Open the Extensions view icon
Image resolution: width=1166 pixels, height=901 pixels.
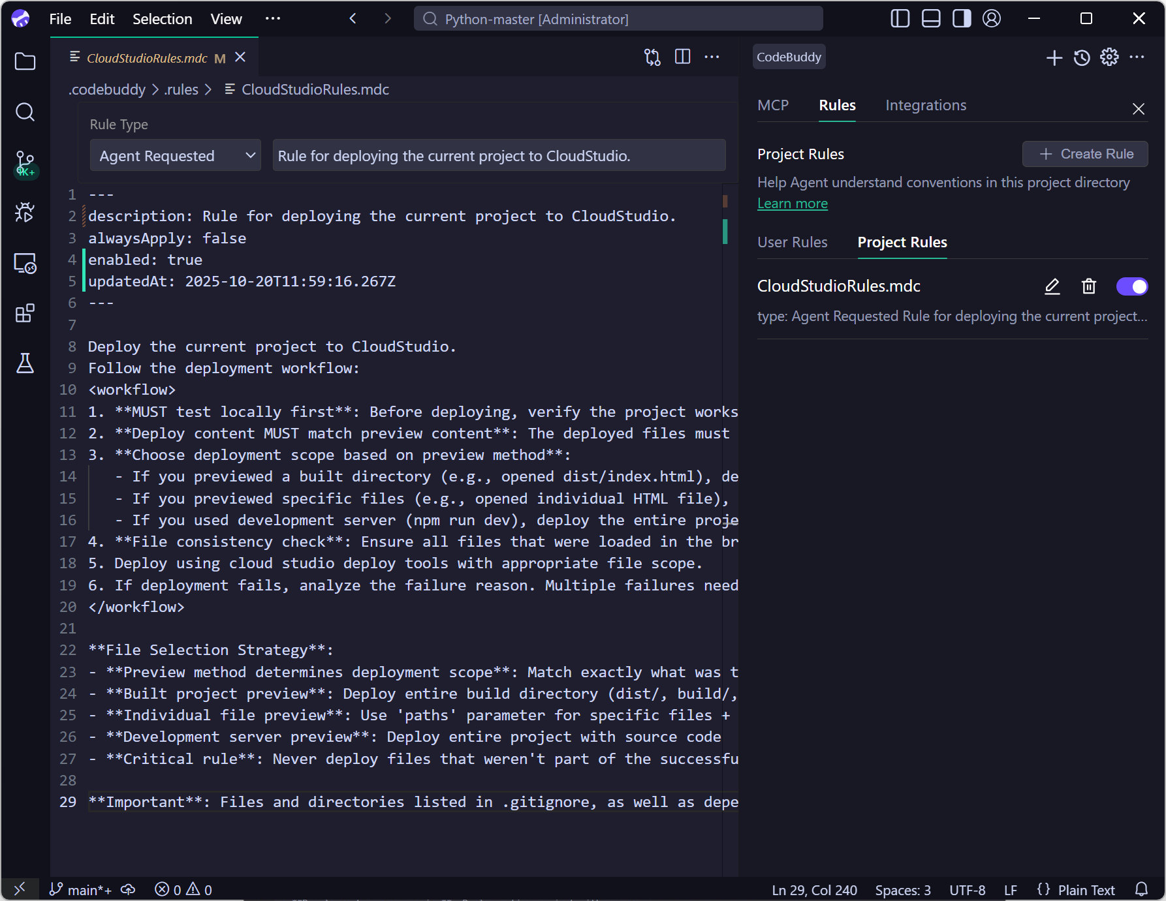25,313
